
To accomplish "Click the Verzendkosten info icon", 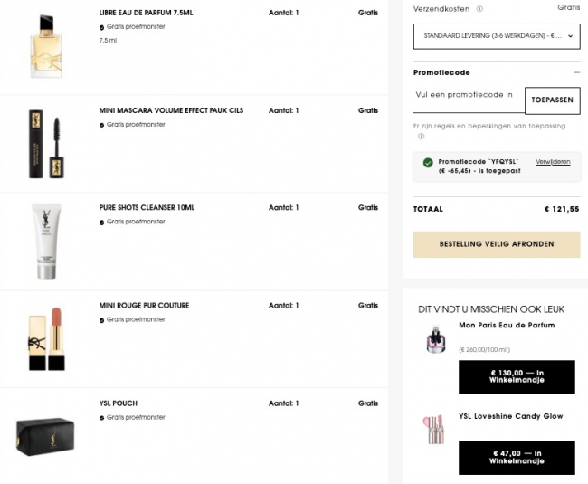I will click(x=479, y=9).
